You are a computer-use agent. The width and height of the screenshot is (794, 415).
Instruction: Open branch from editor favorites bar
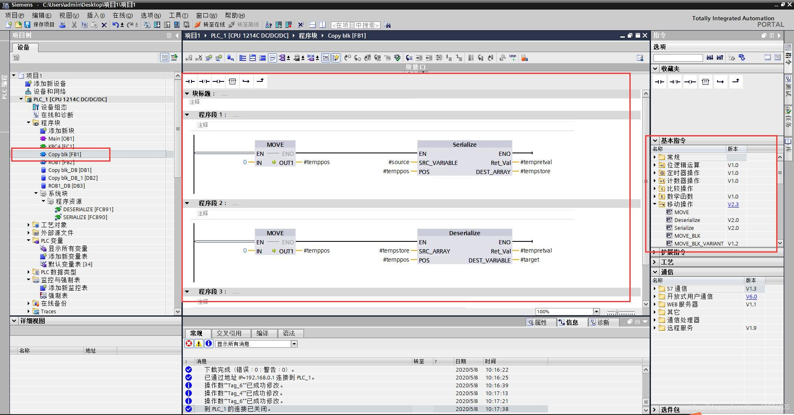click(x=246, y=81)
